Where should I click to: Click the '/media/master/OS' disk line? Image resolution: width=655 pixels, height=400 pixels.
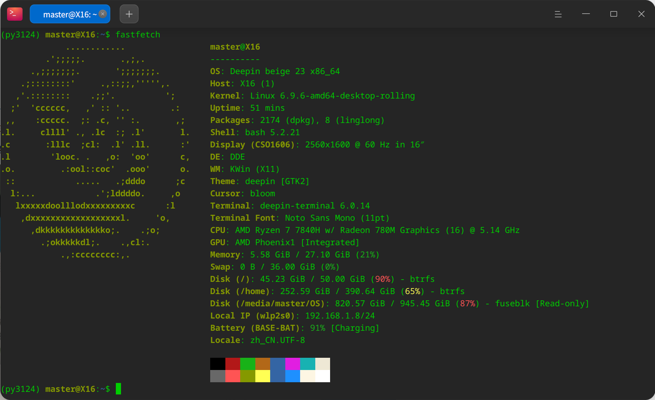(x=400, y=303)
